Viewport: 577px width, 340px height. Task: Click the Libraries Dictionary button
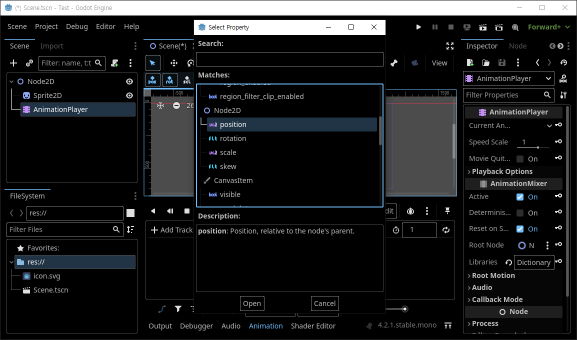534,262
